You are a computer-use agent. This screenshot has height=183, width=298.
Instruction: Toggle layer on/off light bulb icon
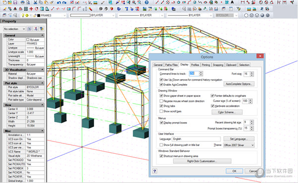tap(23, 15)
